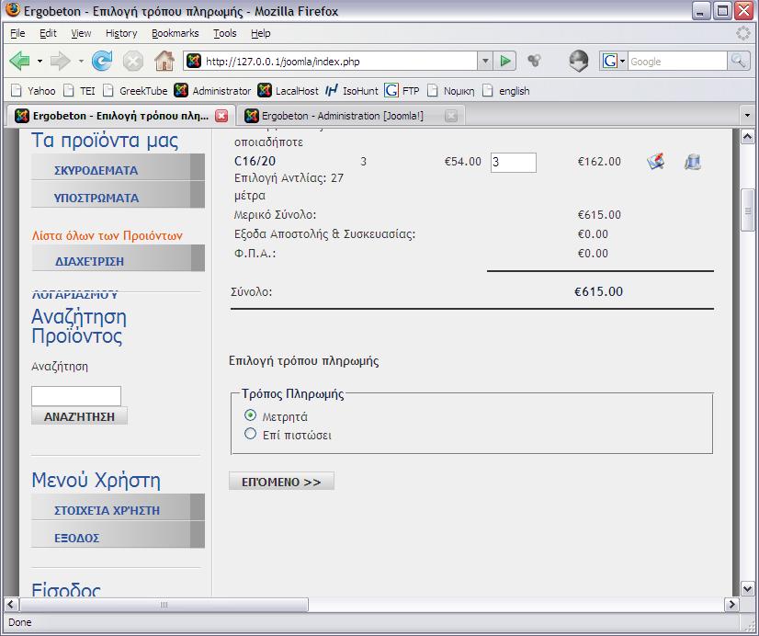Open the Edit menu

click(x=48, y=33)
